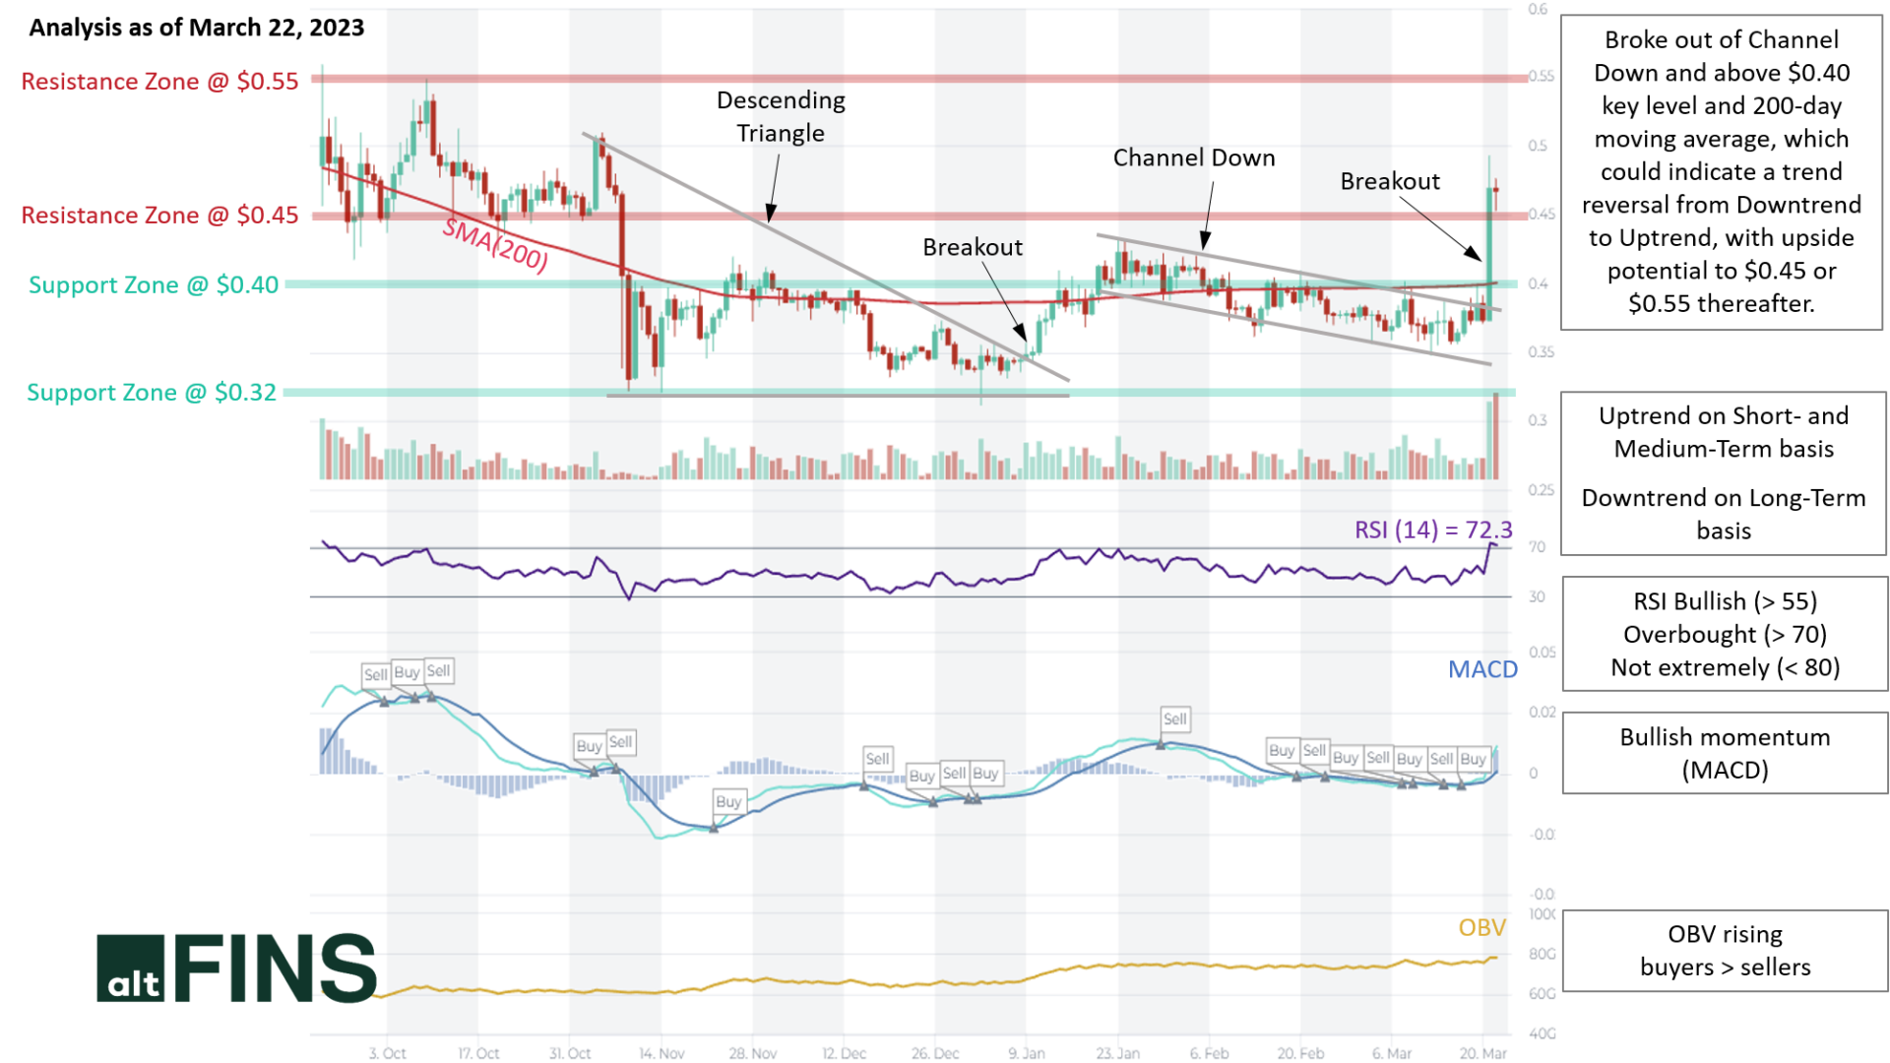Image resolution: width=1890 pixels, height=1063 pixels.
Task: Click the 'Channel Down' annotation text
Action: tap(1194, 158)
